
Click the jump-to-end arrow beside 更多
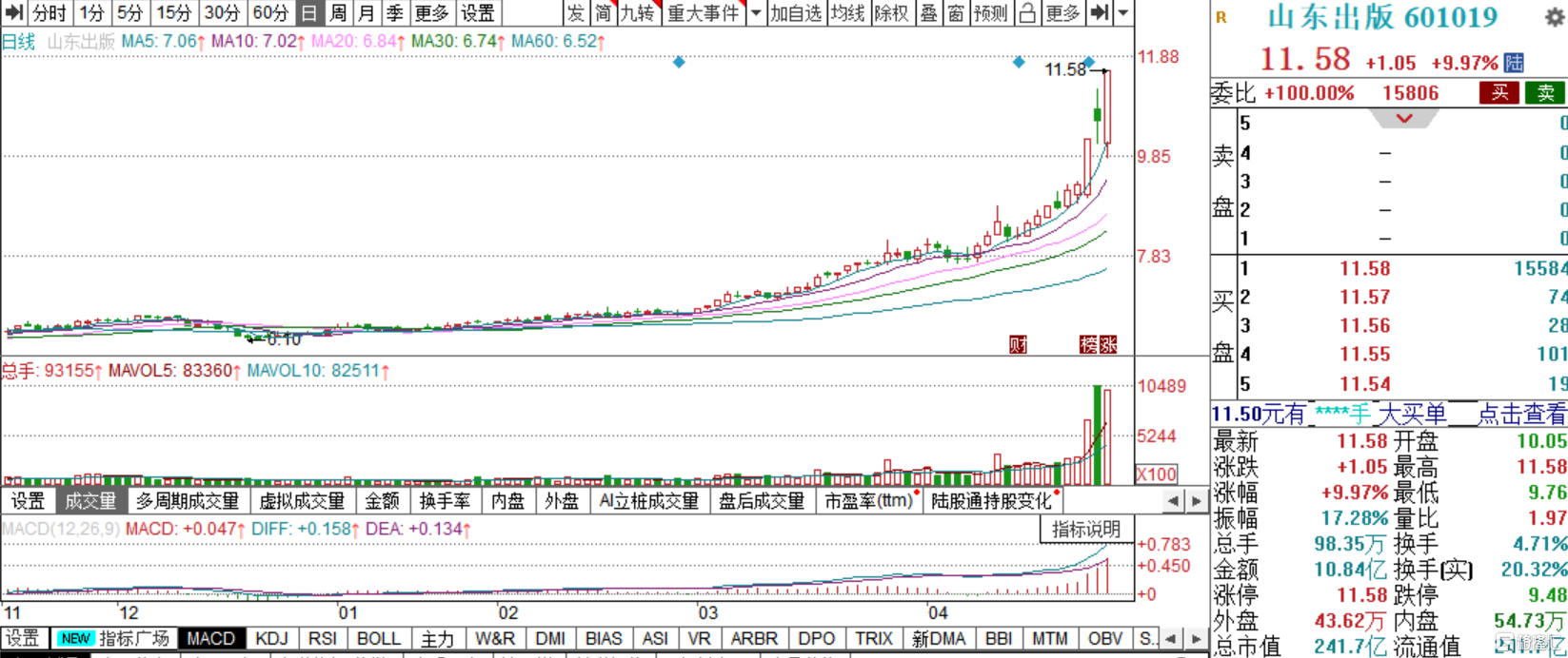coord(1100,13)
